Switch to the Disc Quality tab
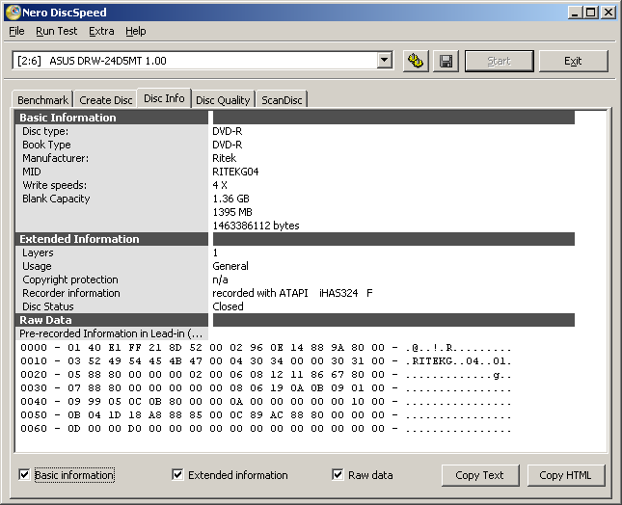The image size is (622, 505). [223, 100]
